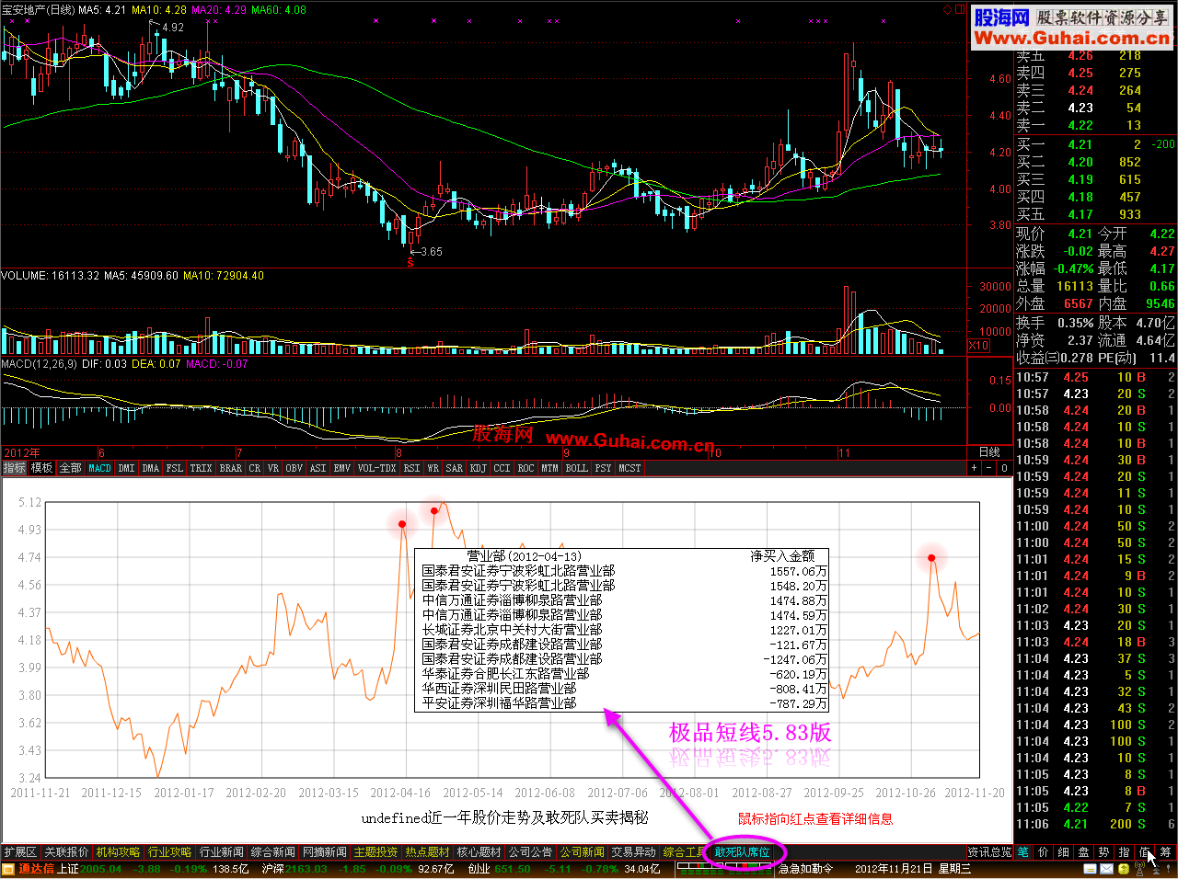Open the 关联报价 related quotes tab

click(x=67, y=852)
